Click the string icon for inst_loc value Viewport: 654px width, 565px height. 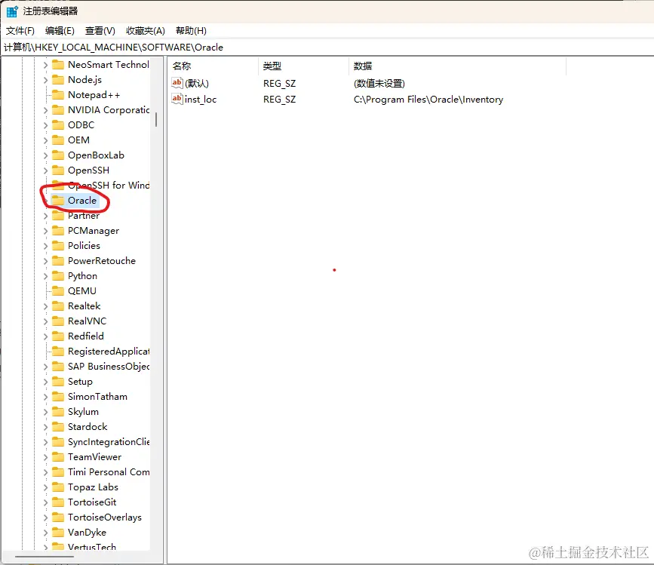(177, 99)
